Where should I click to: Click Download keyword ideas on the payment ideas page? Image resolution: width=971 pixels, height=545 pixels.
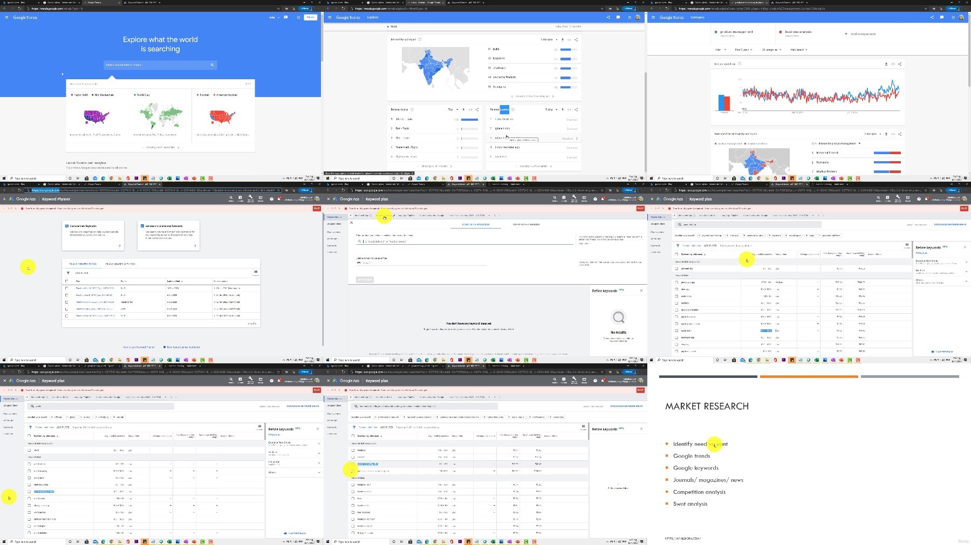[950, 224]
